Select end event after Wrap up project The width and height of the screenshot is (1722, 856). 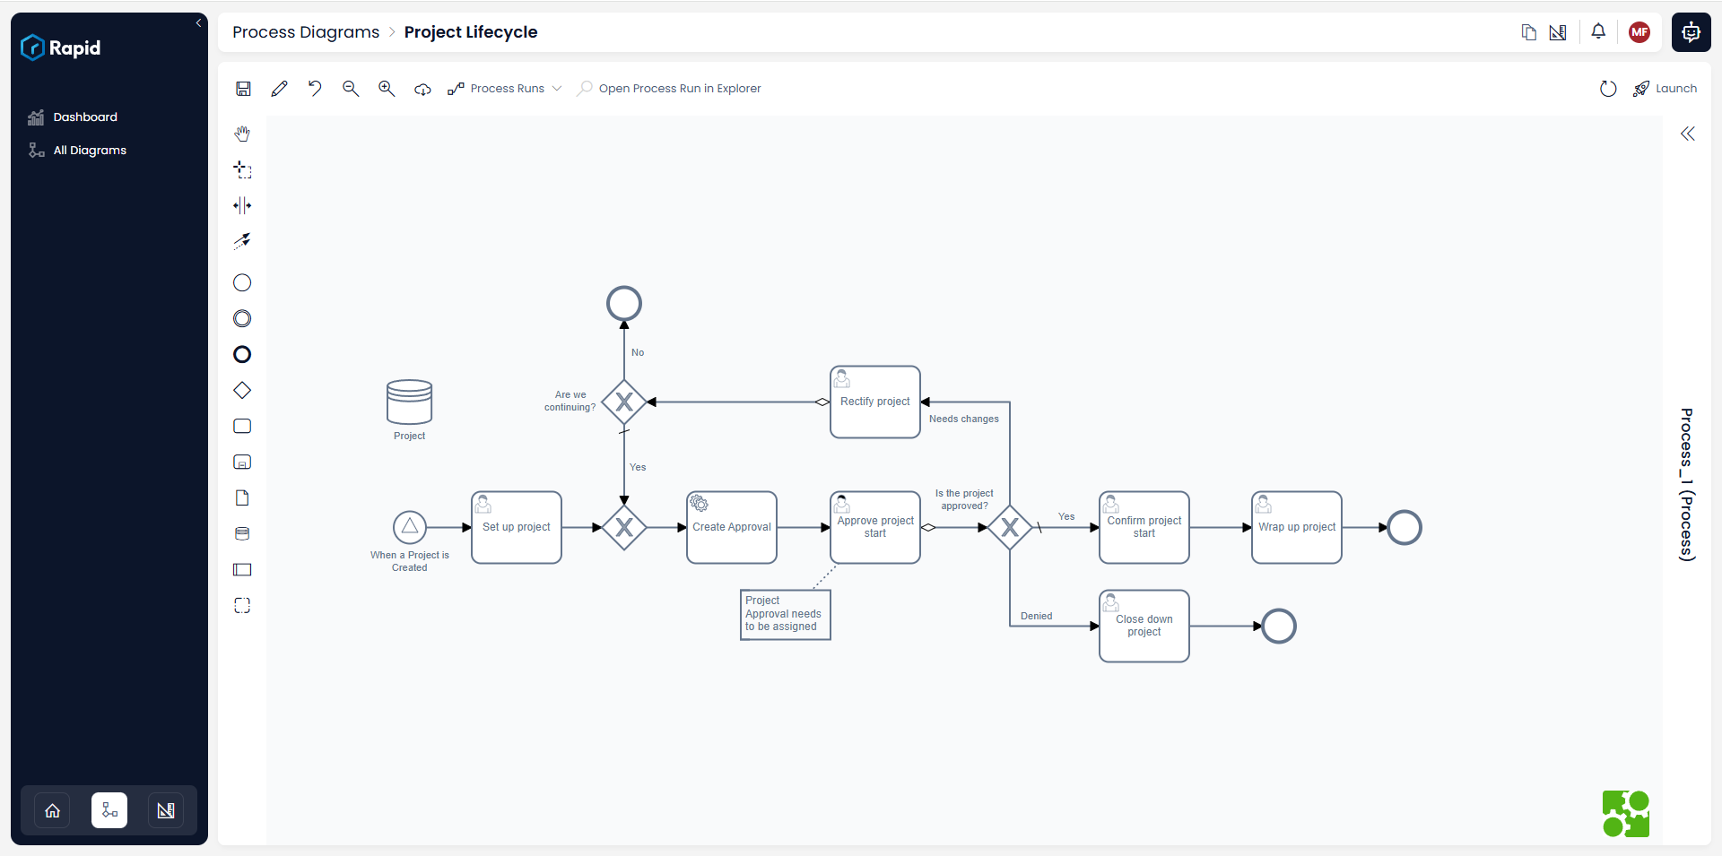(x=1405, y=527)
